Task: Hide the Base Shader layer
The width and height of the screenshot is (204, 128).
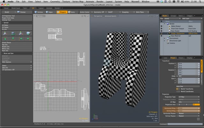Action: point(161,31)
